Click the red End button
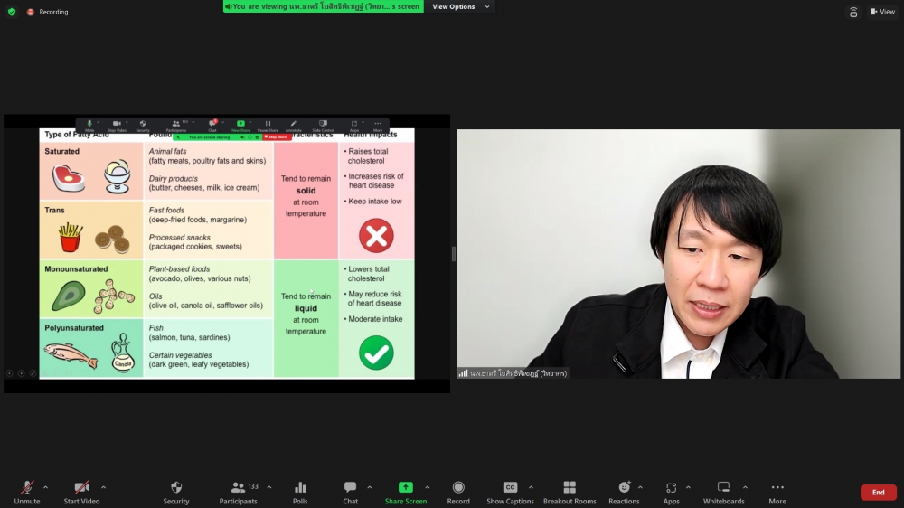904x508 pixels. [878, 493]
